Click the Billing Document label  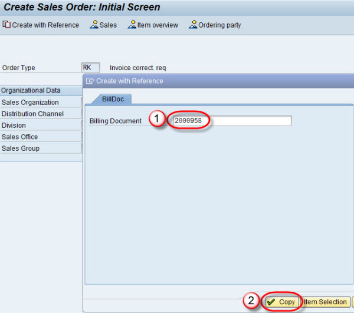tap(116, 121)
